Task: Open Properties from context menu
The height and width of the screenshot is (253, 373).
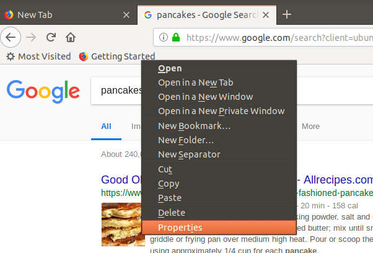Action: tap(219, 228)
